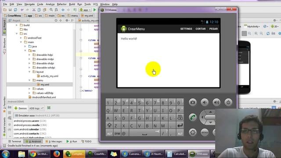
Task: Toggle the 1: Project side tool window
Action: tap(4, 26)
